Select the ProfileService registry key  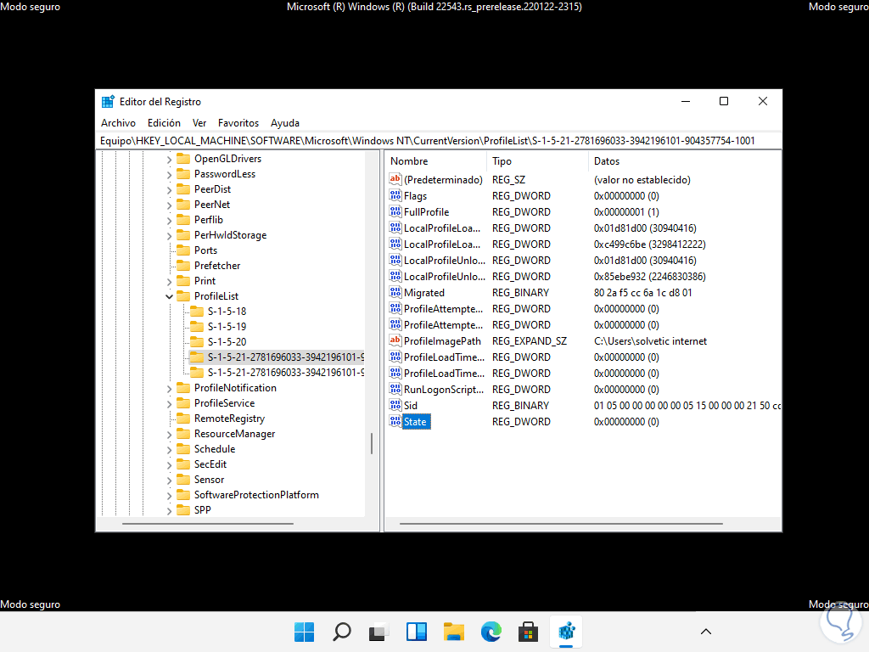pos(224,403)
